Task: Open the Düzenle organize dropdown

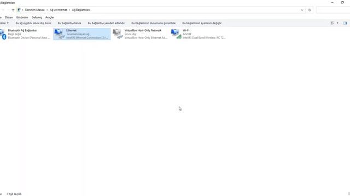Action: 4,23
